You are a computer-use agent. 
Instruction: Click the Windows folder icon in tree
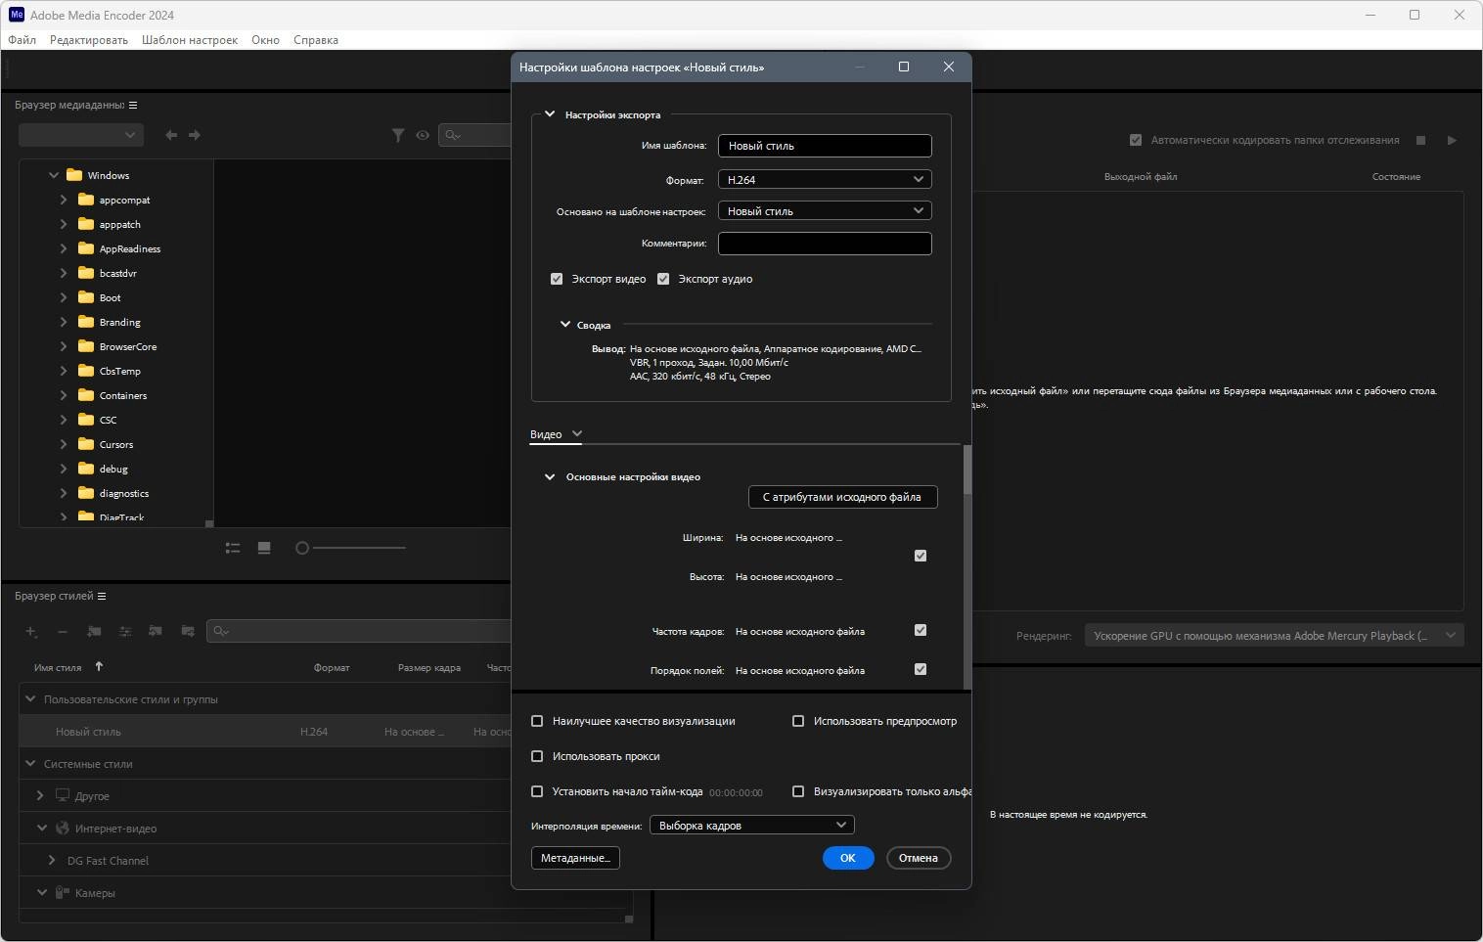(x=74, y=175)
